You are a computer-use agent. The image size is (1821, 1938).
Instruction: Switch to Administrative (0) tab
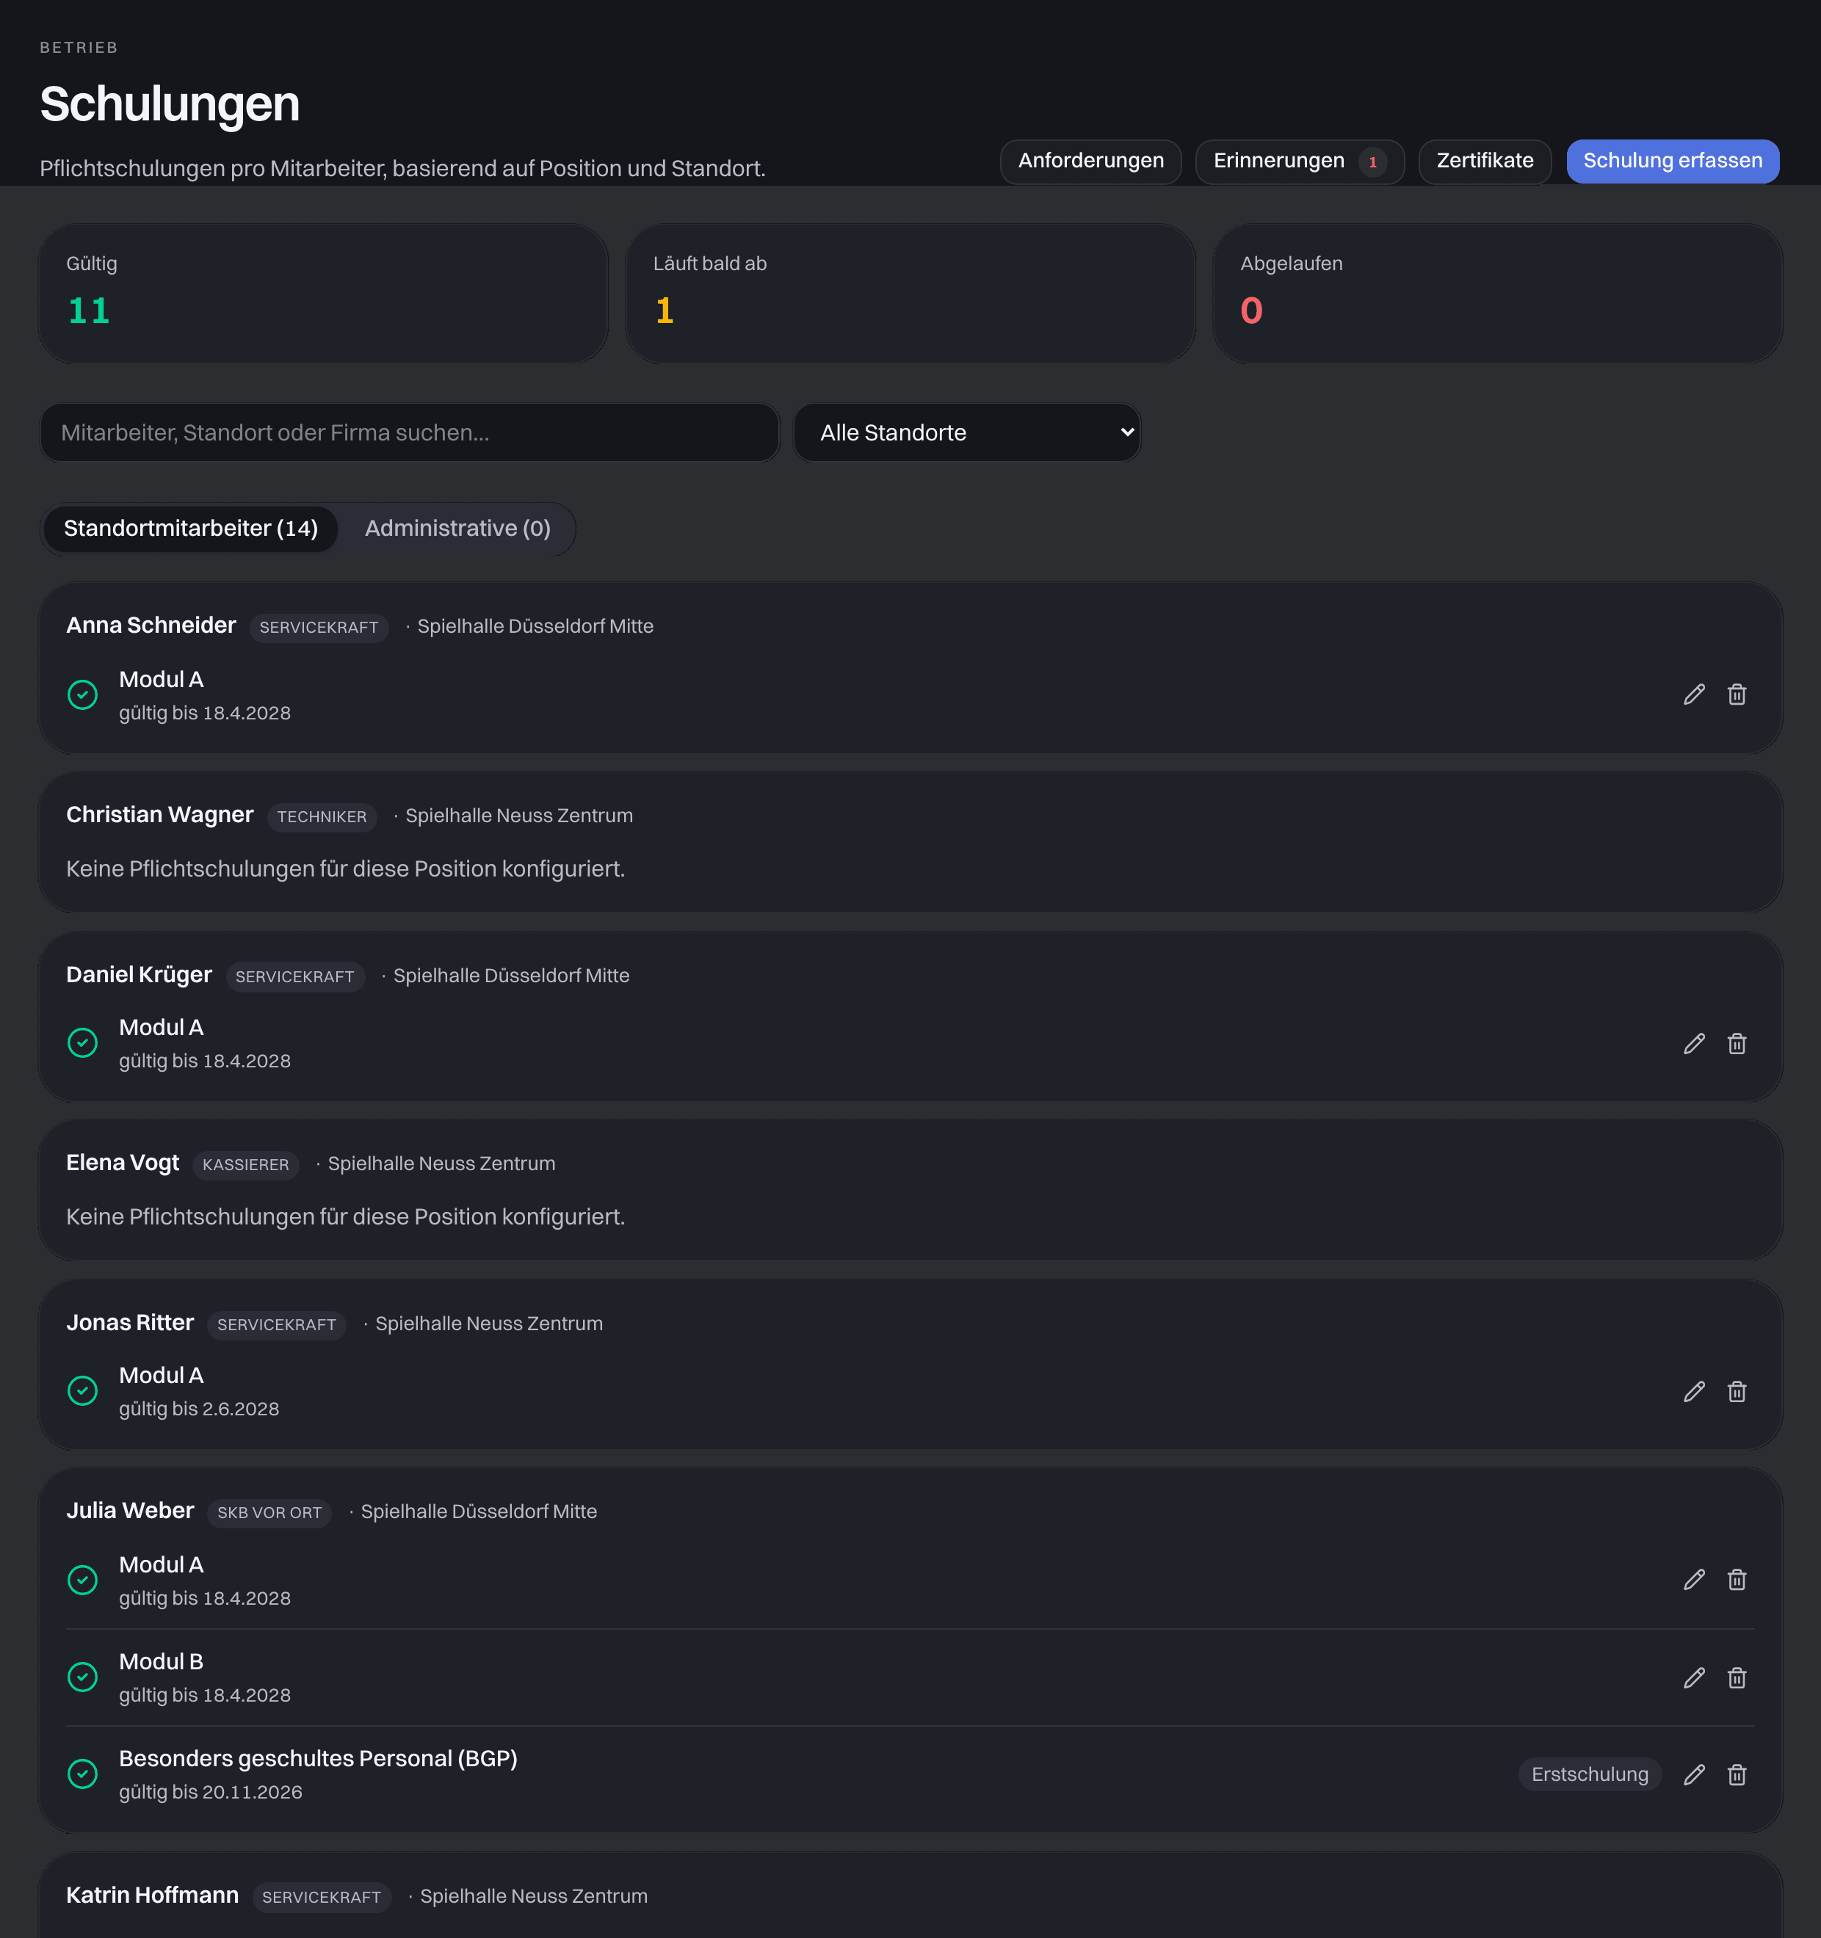pyautogui.click(x=457, y=529)
